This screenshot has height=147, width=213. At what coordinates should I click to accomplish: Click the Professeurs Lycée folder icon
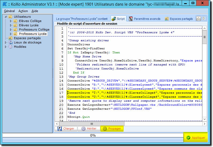[15, 34]
